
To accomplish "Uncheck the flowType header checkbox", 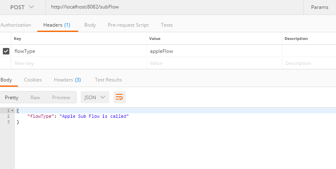I will coord(6,51).
